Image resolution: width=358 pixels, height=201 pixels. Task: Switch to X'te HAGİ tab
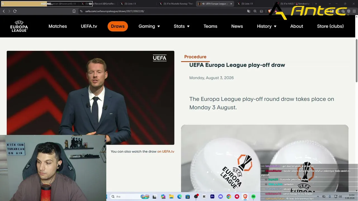tap(294, 4)
